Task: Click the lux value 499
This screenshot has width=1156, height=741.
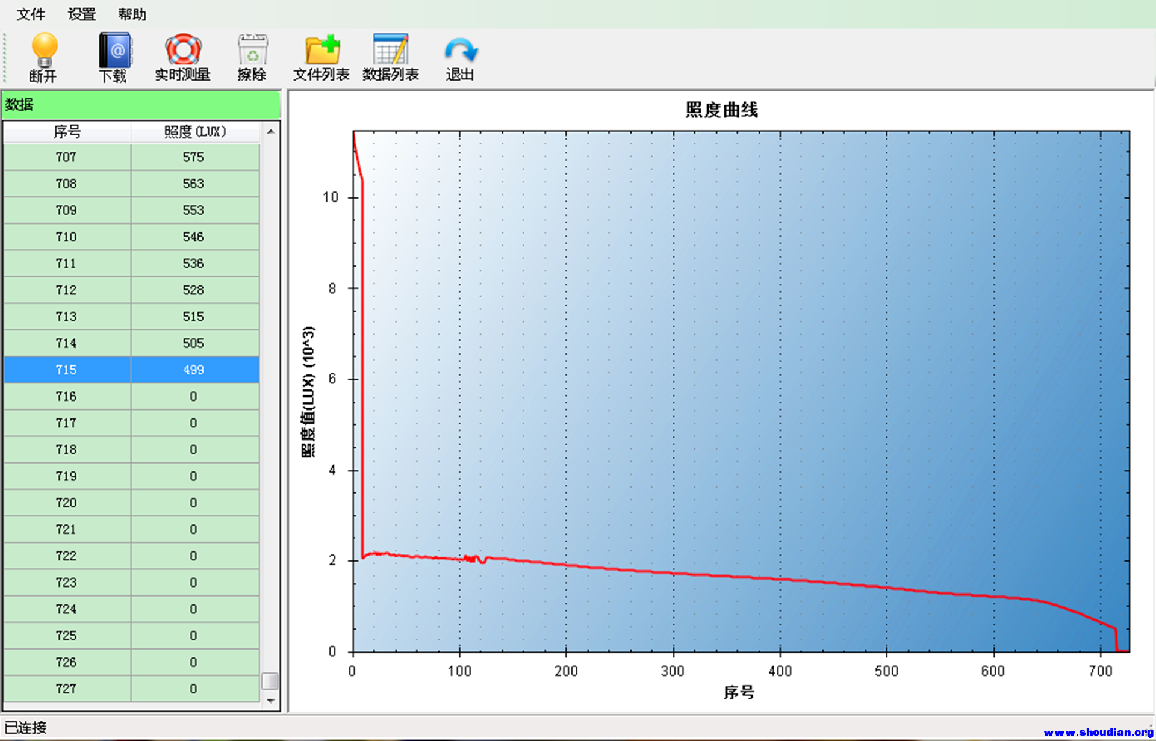Action: 193,370
